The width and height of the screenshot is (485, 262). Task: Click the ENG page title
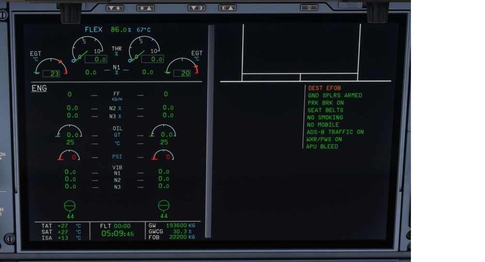tap(39, 88)
